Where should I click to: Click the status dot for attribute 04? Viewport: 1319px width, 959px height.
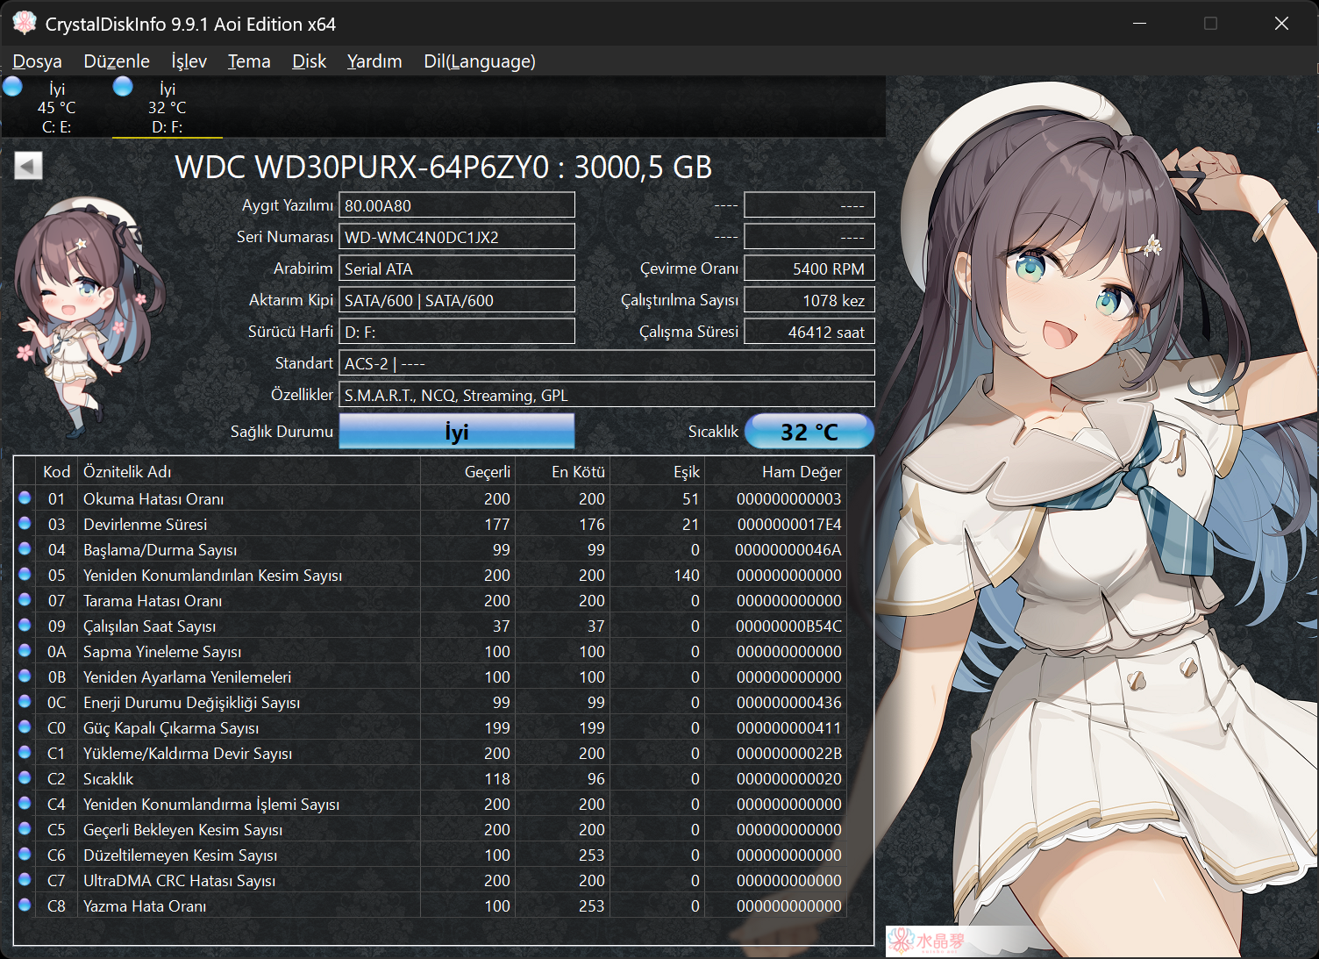(x=25, y=548)
